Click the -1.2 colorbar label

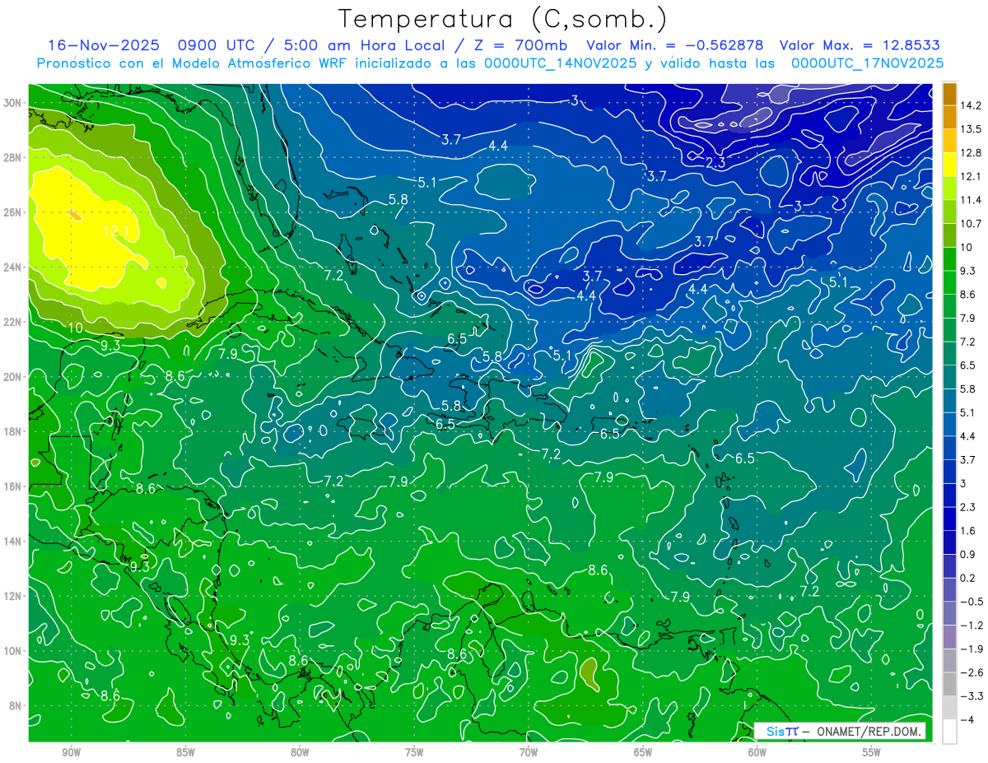972,626
